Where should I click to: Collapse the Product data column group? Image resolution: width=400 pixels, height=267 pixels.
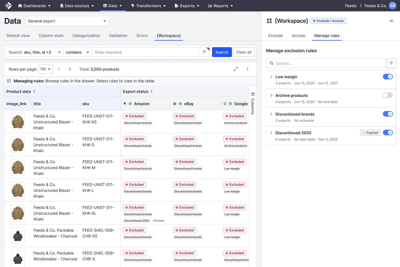click(34, 91)
